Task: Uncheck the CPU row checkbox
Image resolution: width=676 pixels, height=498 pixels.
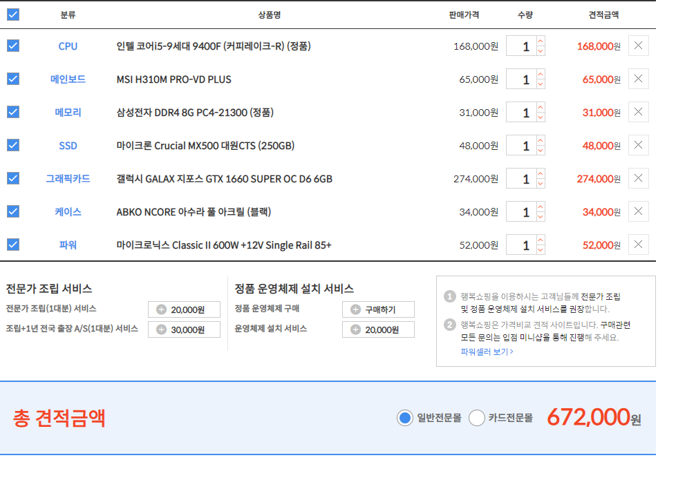Action: (x=13, y=46)
